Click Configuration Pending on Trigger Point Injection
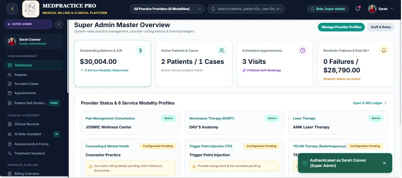This screenshot has width=402, height=178. [262, 146]
